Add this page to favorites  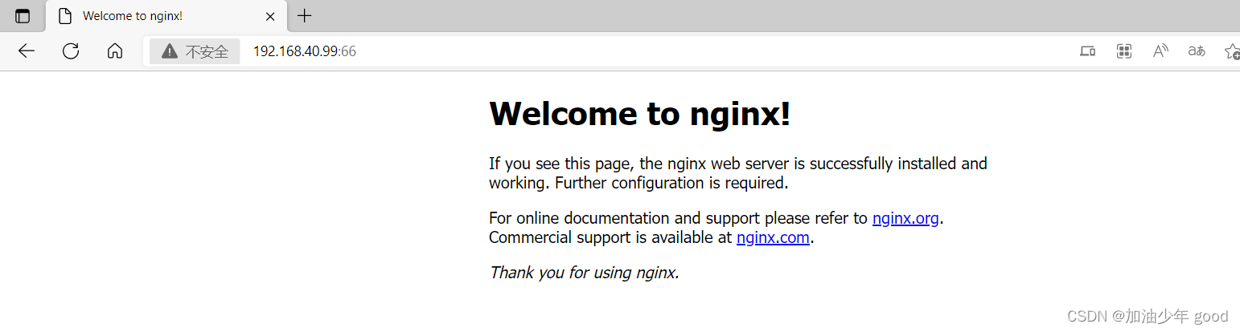click(x=1232, y=51)
